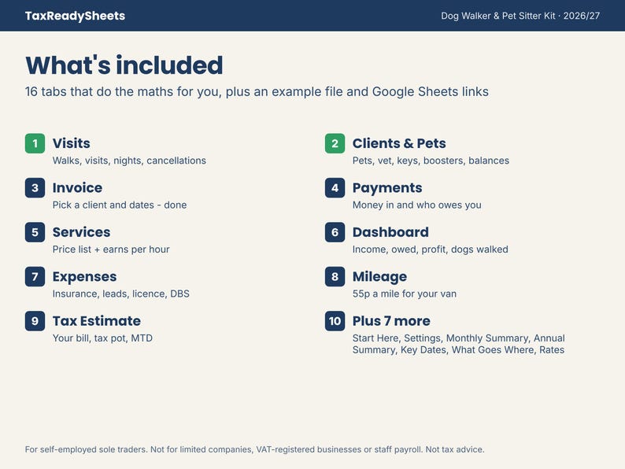This screenshot has height=469, width=625.
Task: Click the navy number 3 badge
Action: coord(35,188)
